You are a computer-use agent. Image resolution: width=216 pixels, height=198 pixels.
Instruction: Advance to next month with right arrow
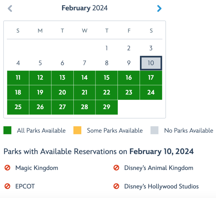click(x=159, y=9)
